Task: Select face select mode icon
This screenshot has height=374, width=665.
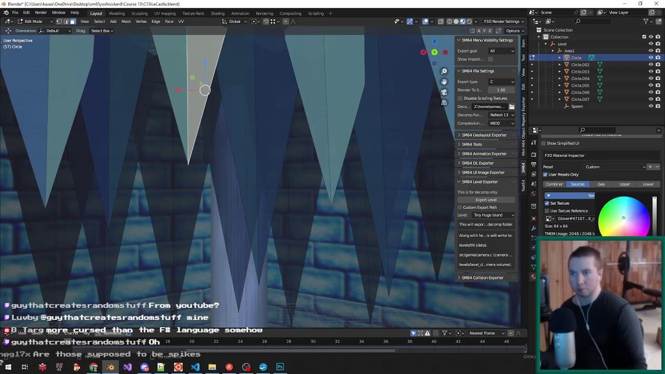Action: [72, 21]
